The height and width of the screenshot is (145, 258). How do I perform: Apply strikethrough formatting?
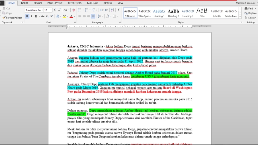coord(43,16)
